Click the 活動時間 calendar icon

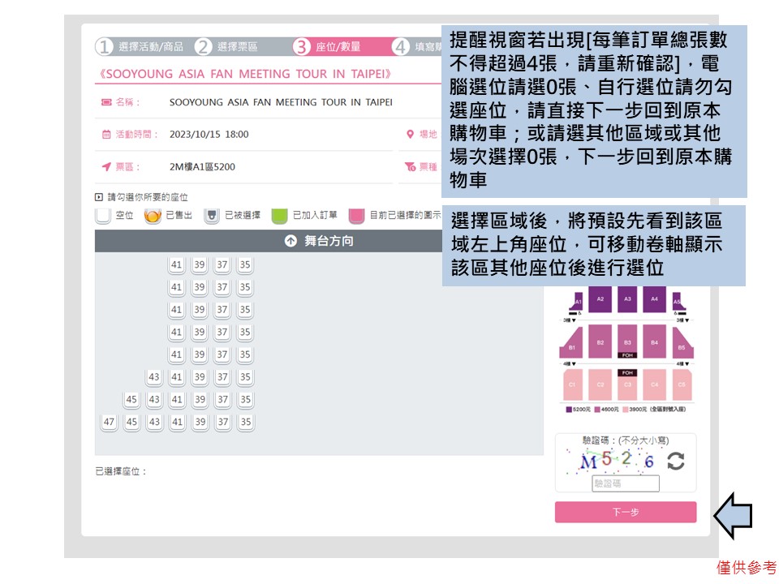(106, 135)
